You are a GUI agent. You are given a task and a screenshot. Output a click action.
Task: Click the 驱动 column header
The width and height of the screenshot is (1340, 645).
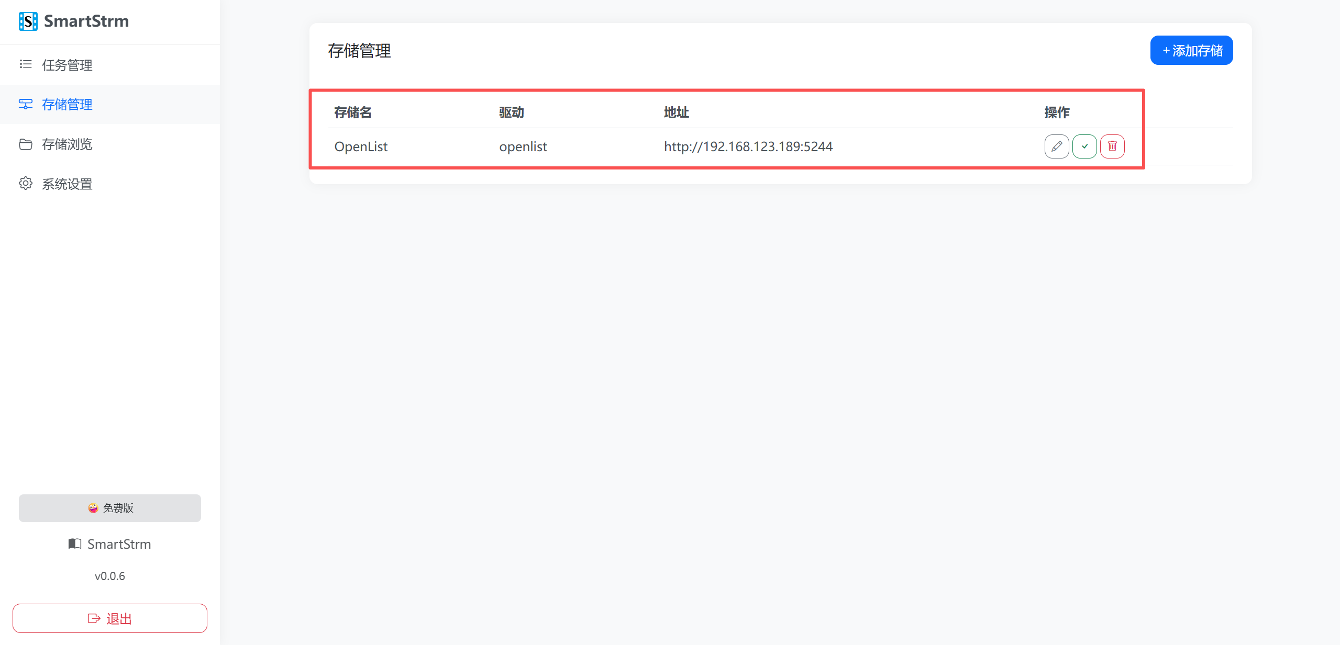coord(512,112)
